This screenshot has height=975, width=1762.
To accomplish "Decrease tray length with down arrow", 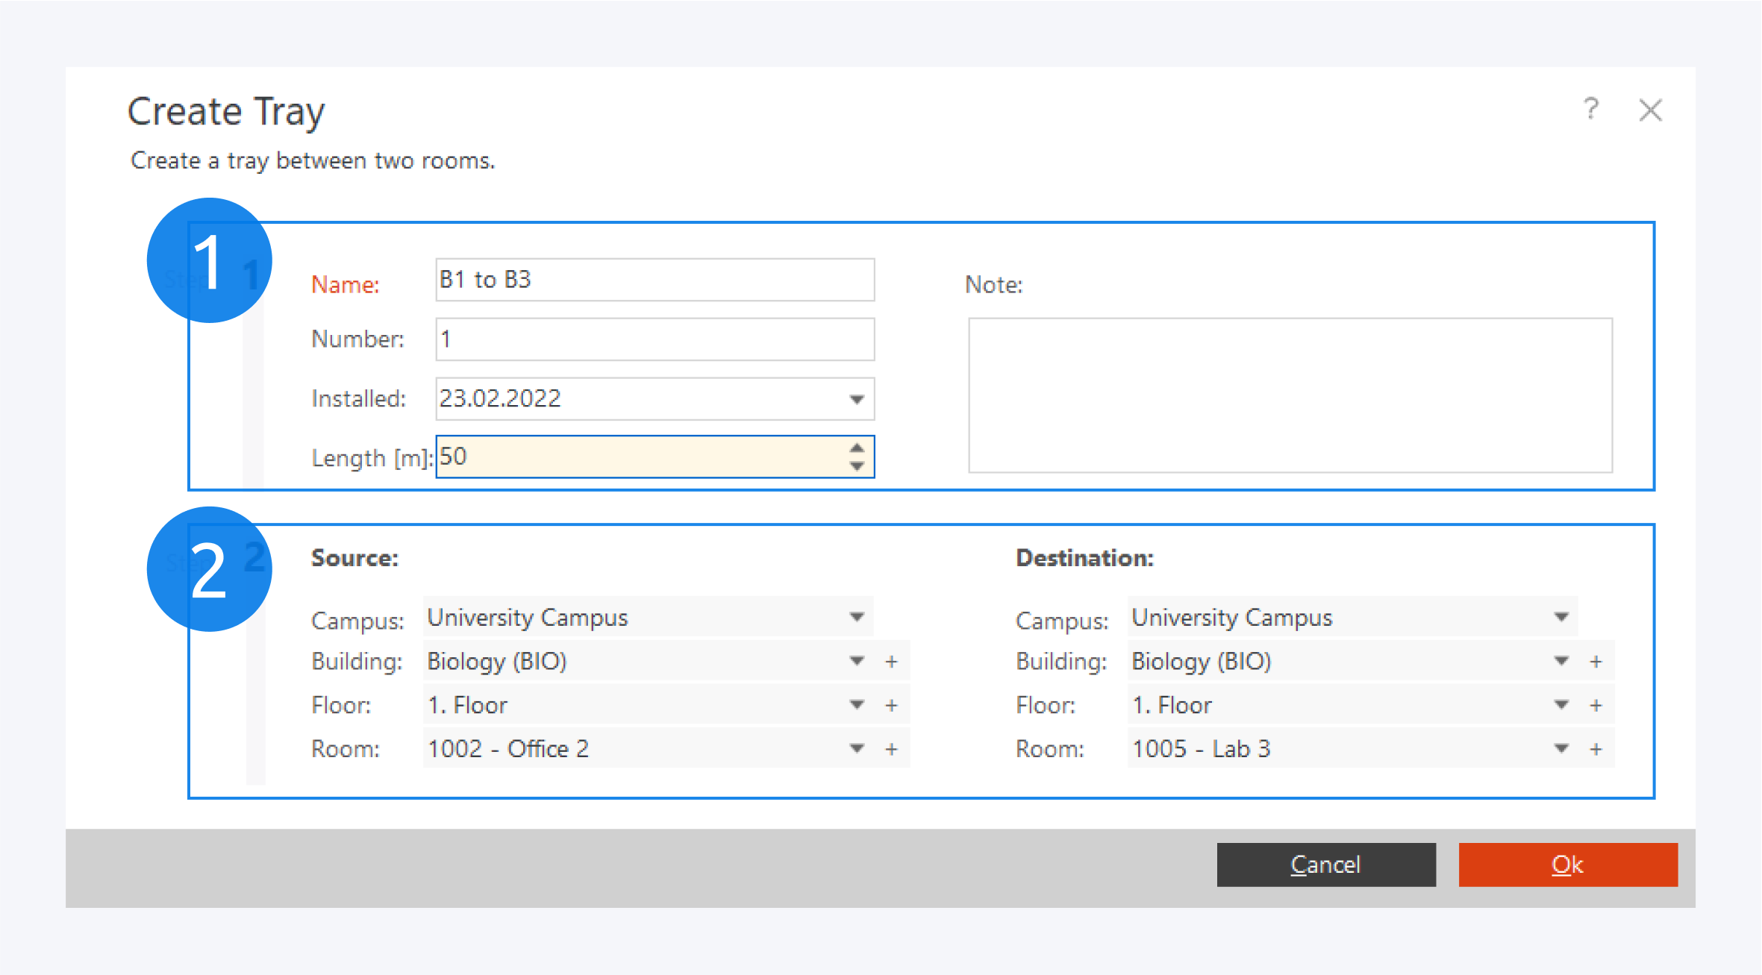I will 857,465.
